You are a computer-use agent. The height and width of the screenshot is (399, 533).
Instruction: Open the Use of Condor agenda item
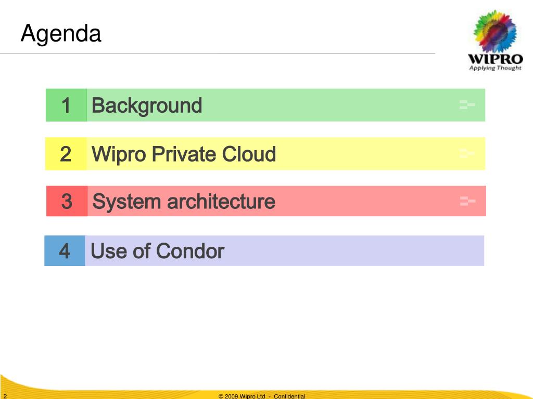point(157,251)
